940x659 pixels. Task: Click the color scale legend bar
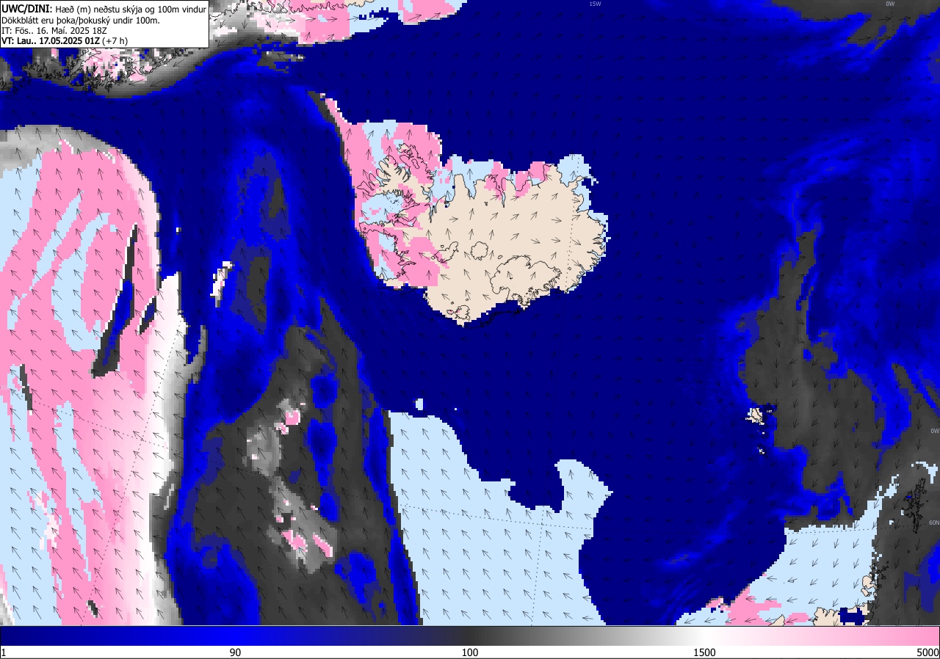click(470, 636)
